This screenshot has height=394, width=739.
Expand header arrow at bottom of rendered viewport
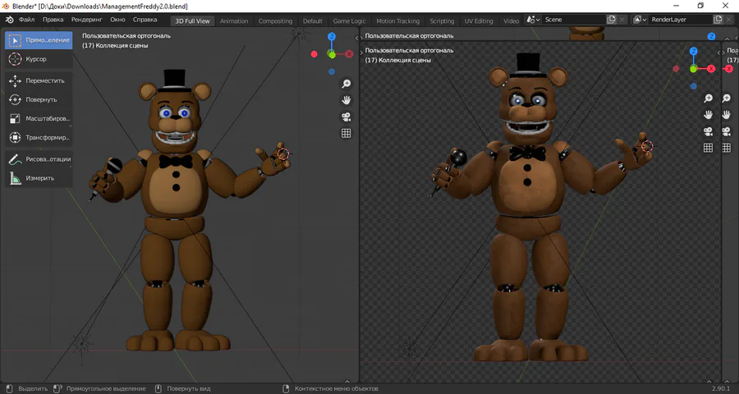tap(709, 381)
